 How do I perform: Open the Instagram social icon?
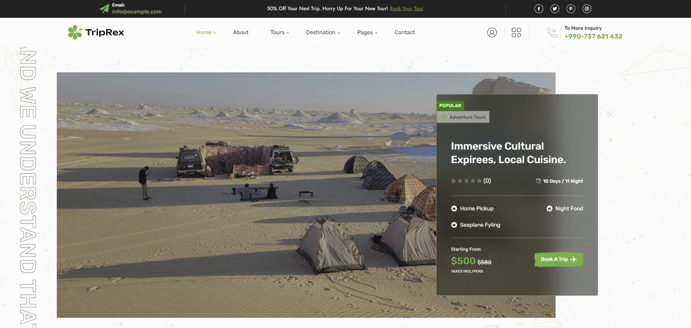[x=587, y=9]
